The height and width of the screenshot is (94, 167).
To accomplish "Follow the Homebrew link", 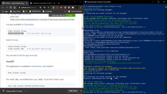I will click(37, 66).
